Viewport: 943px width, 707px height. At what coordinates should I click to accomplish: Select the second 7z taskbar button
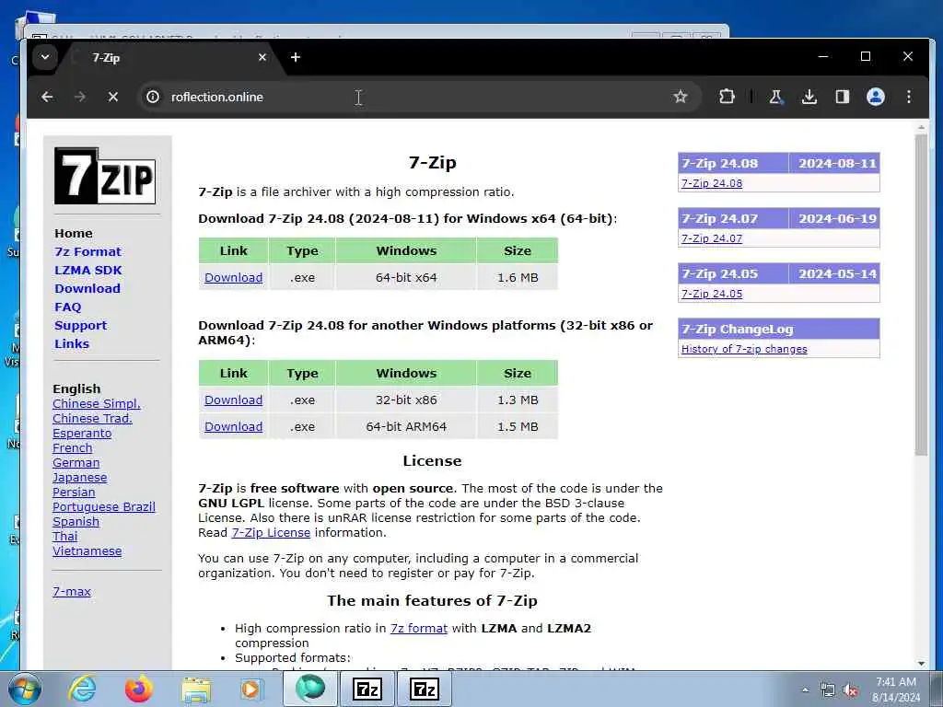tap(424, 689)
